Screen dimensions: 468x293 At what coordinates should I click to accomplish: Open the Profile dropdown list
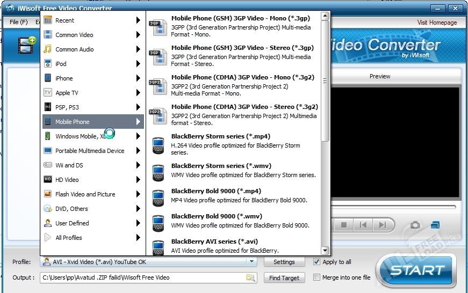click(251, 262)
